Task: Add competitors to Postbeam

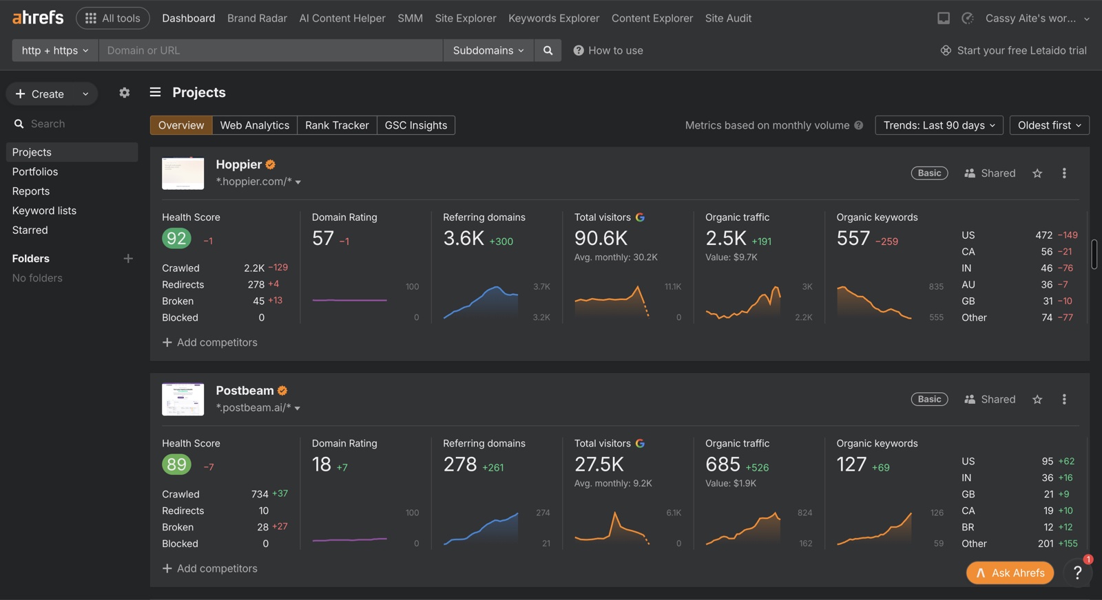Action: [x=209, y=568]
